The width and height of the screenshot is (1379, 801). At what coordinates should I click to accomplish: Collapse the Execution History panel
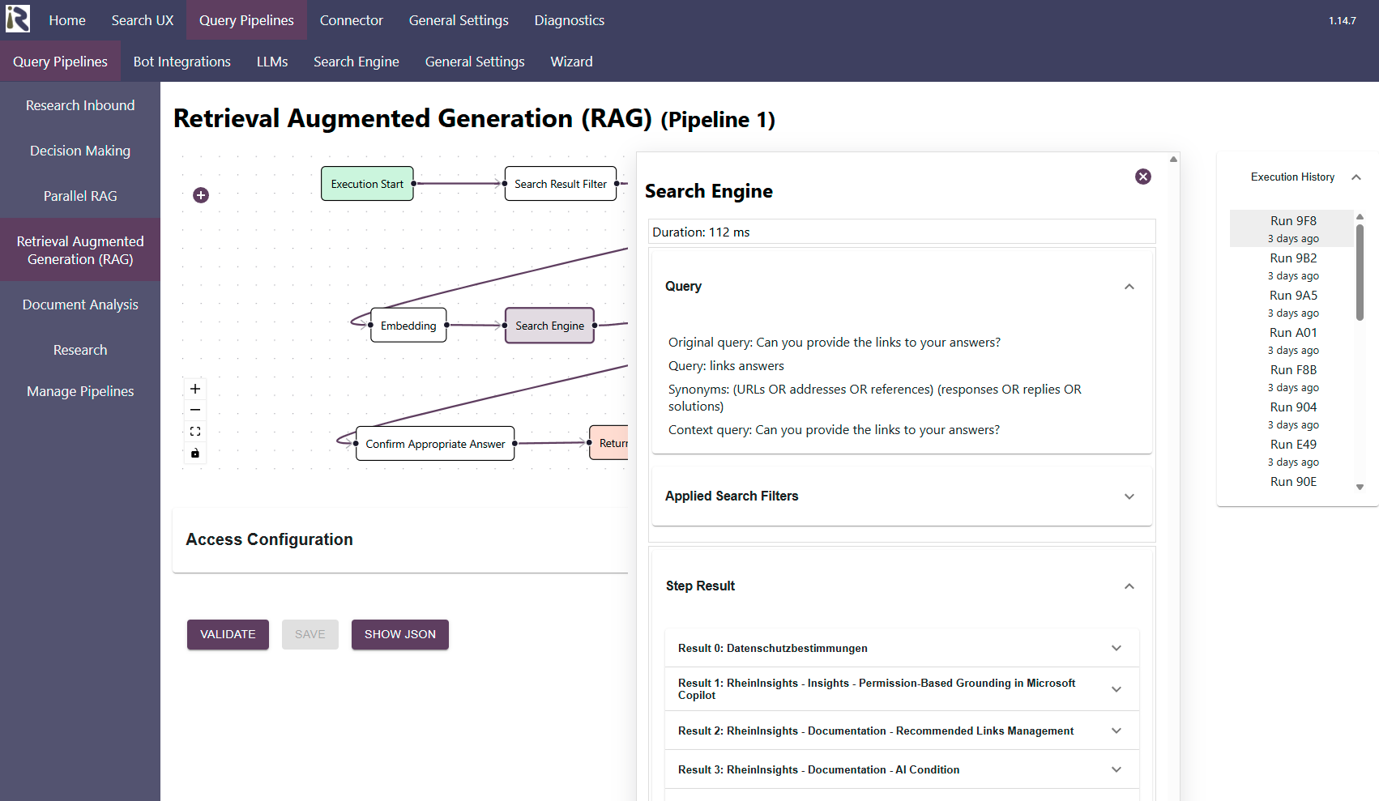[1356, 177]
